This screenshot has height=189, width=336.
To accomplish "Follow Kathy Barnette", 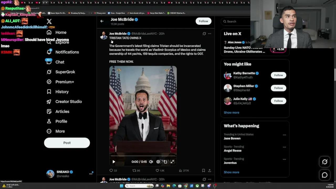I will (279, 75).
